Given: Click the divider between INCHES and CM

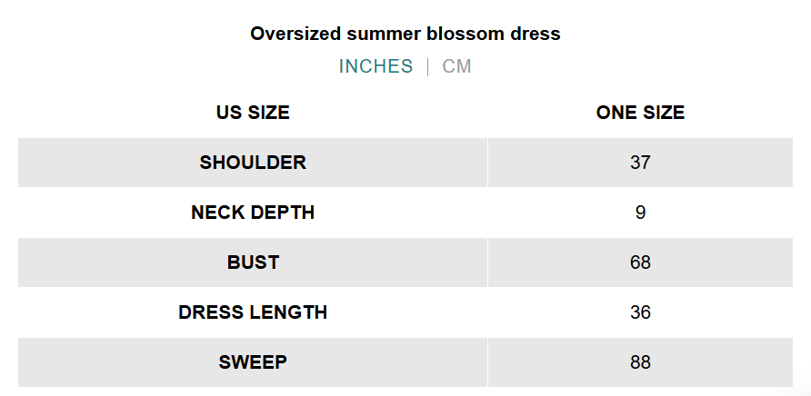Looking at the screenshot, I should click(x=427, y=66).
